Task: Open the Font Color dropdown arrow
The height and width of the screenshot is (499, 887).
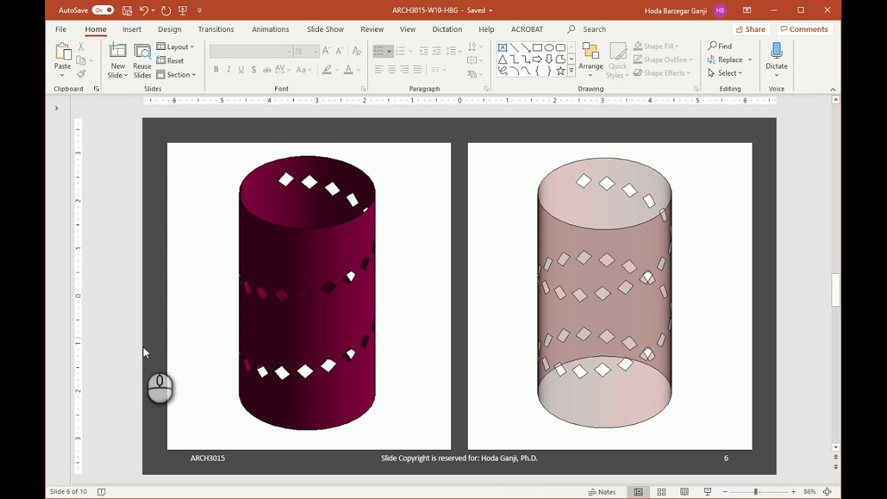Action: point(358,69)
